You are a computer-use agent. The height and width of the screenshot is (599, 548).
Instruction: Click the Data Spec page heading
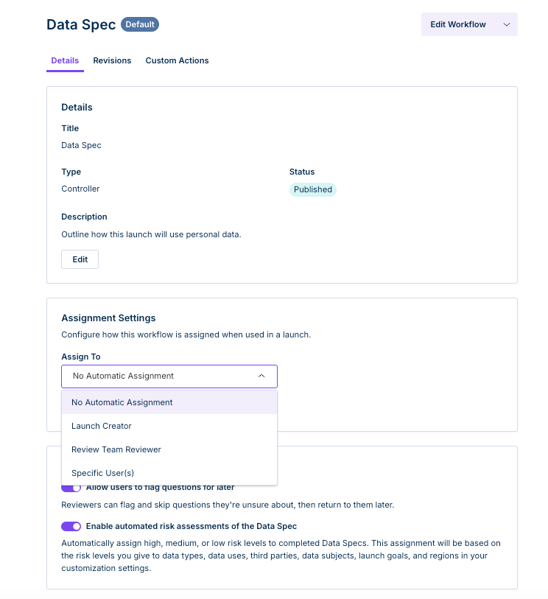click(81, 24)
